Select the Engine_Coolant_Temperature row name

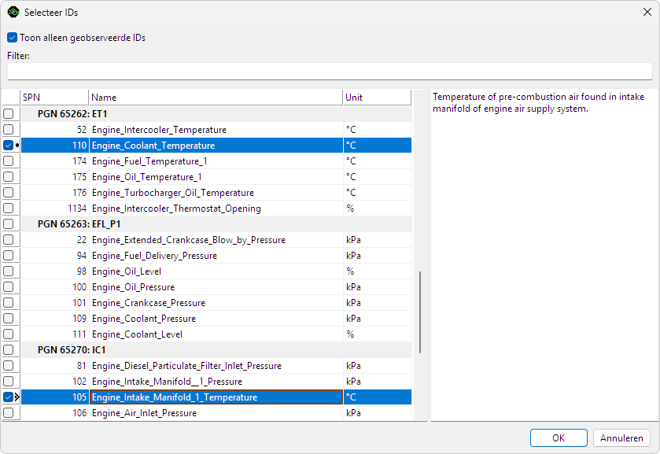pyautogui.click(x=153, y=146)
